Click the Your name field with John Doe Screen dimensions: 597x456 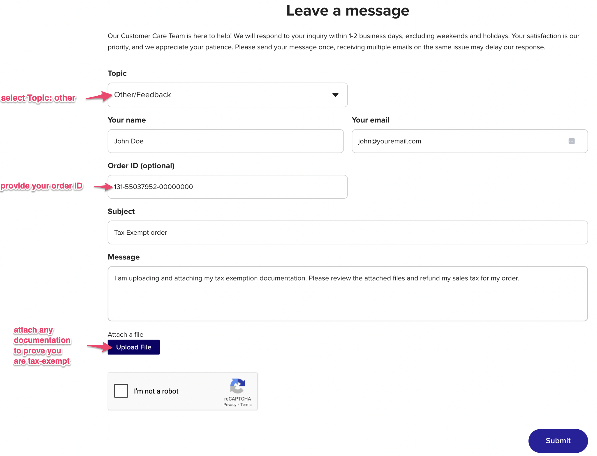click(225, 141)
